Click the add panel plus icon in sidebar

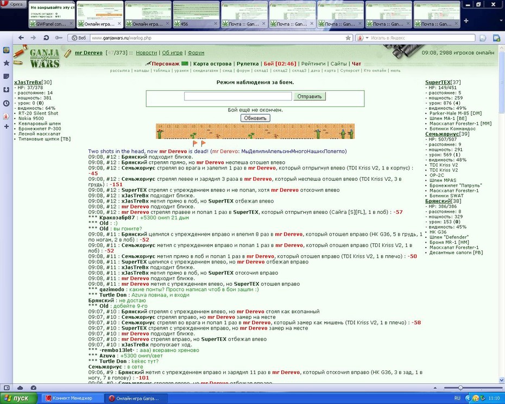(x=6, y=127)
